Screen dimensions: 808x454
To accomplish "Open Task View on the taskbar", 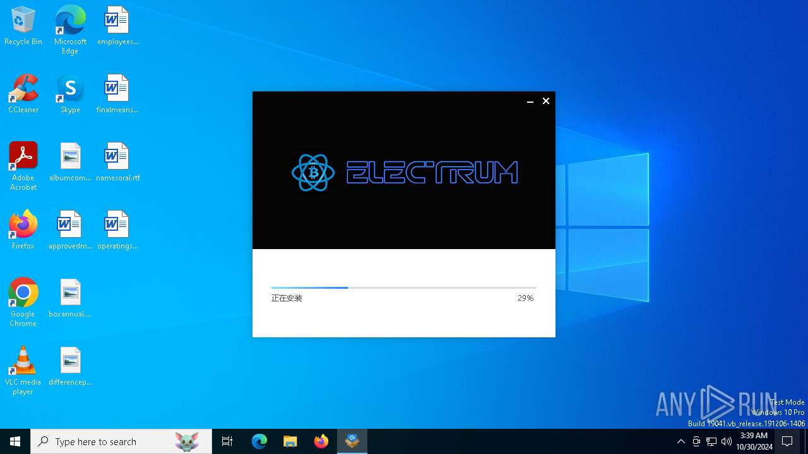I will pos(227,441).
